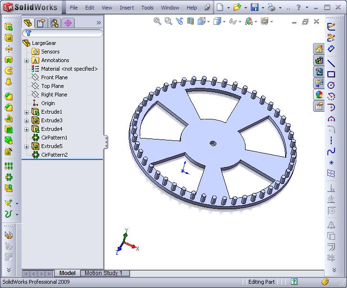Screen dimensions: 347x288
Task: Click the feature tree filter field
Action: 63,33
